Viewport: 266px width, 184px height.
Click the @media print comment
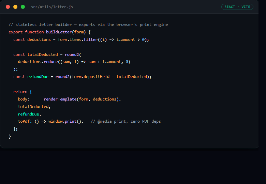pos(126,121)
